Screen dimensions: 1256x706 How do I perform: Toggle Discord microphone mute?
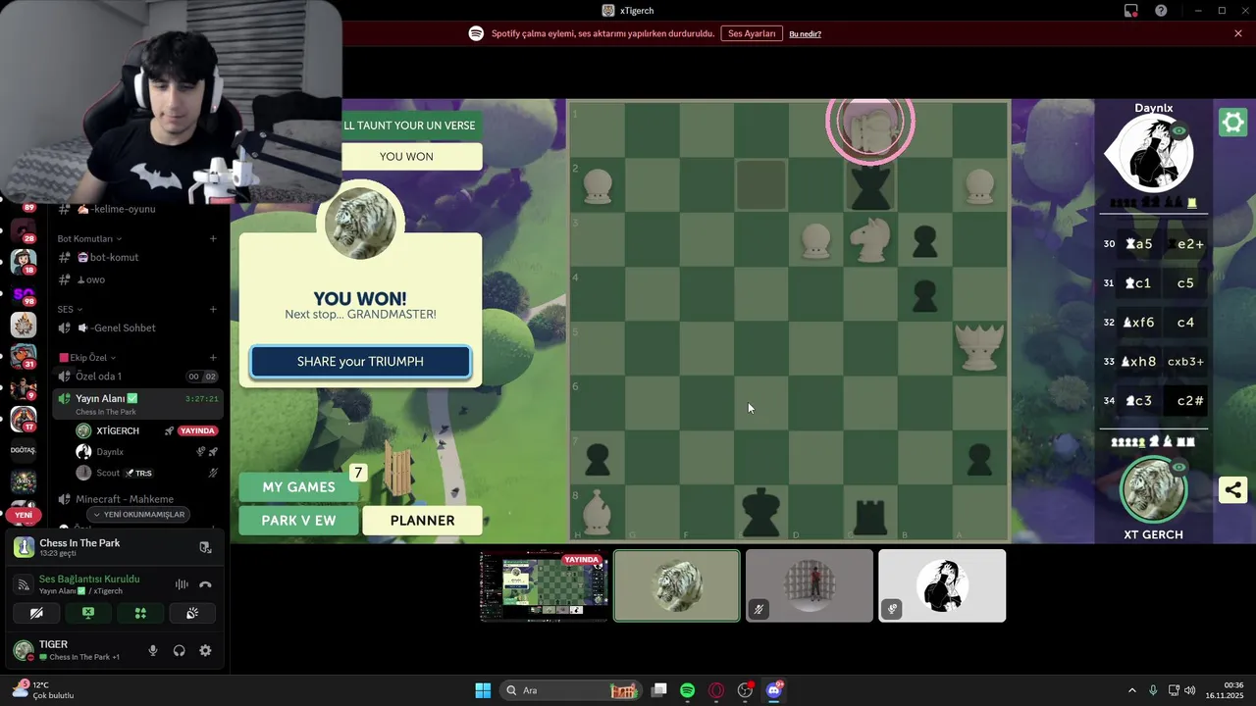(152, 650)
